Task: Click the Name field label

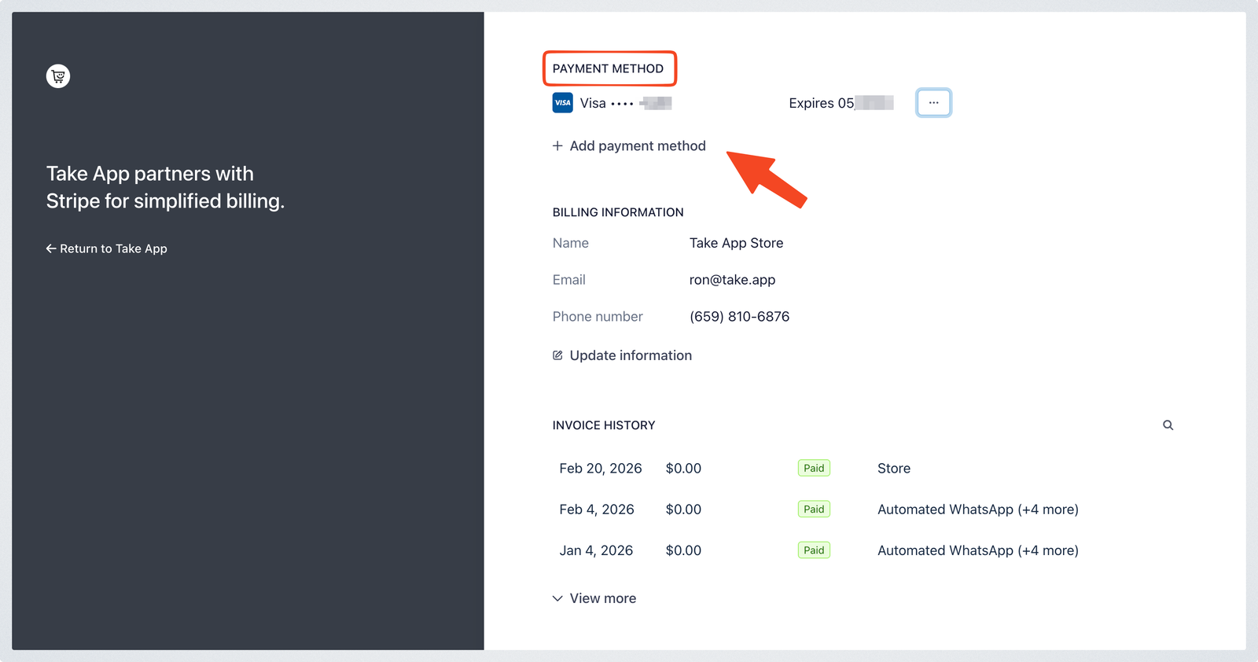Action: point(570,243)
